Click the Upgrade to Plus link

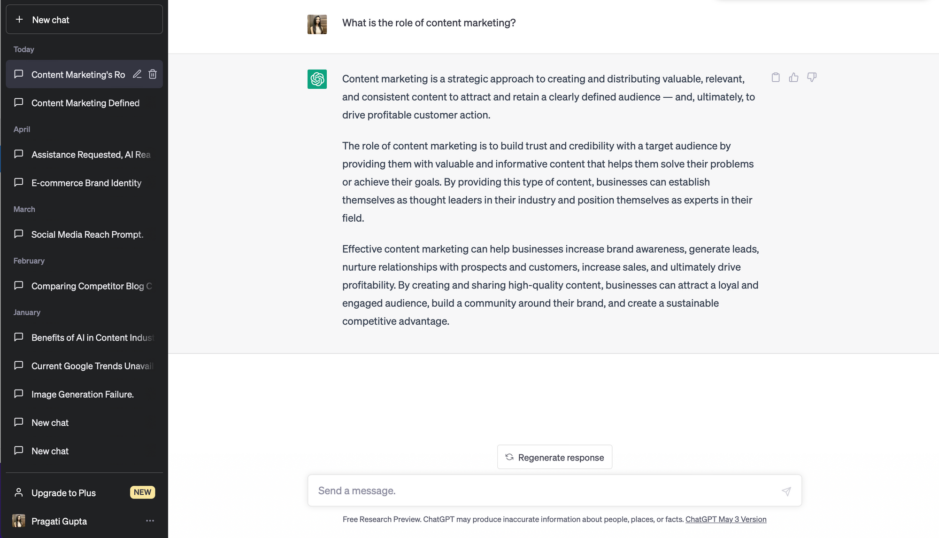[x=63, y=492]
